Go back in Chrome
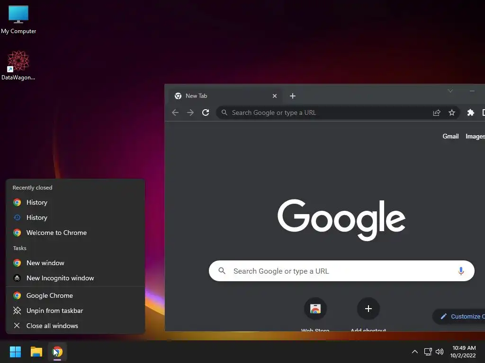The image size is (485, 363). tap(175, 112)
